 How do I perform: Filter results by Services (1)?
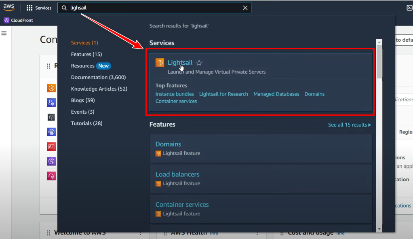coord(84,43)
